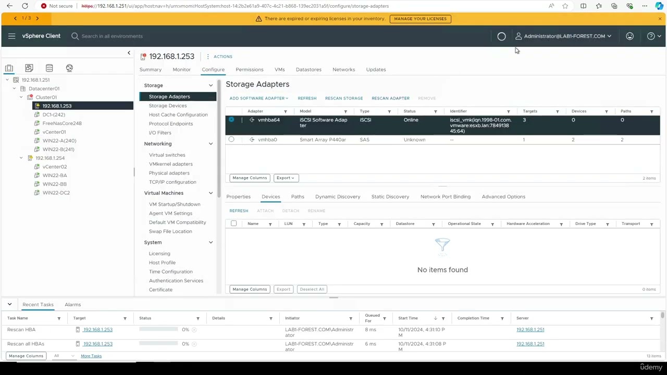Select the Networking inventory view icon

(69, 68)
